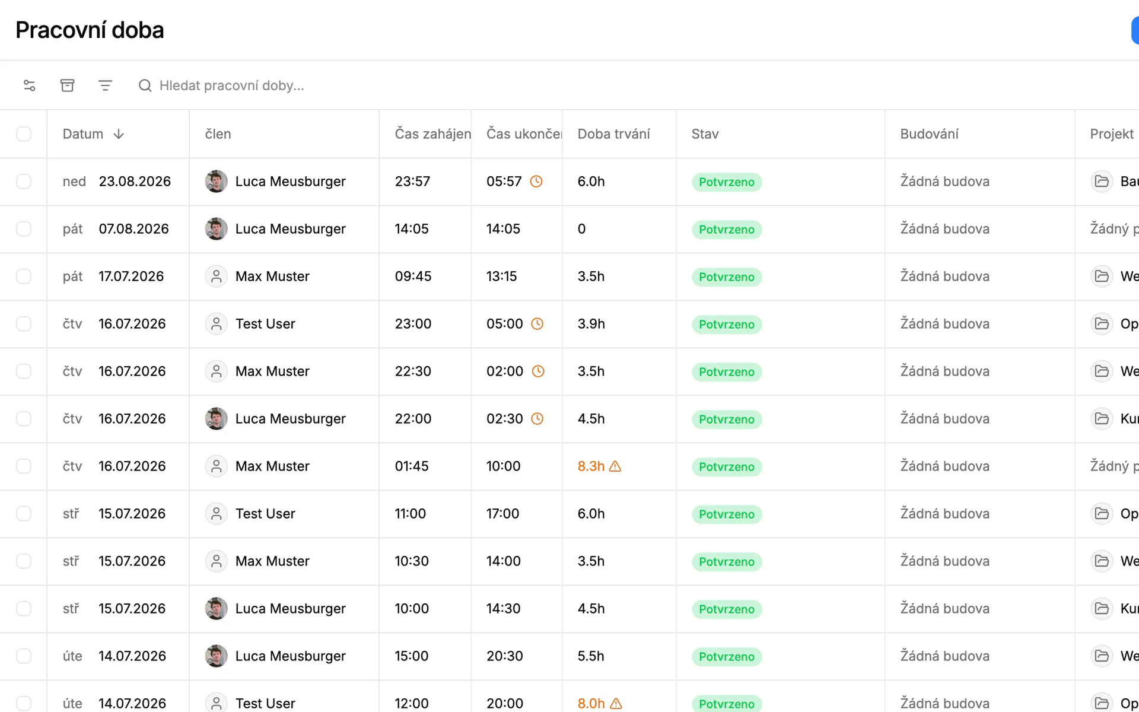Click Test User name in the 23:00 row
Viewport: 1139px width, 712px height.
click(x=265, y=324)
